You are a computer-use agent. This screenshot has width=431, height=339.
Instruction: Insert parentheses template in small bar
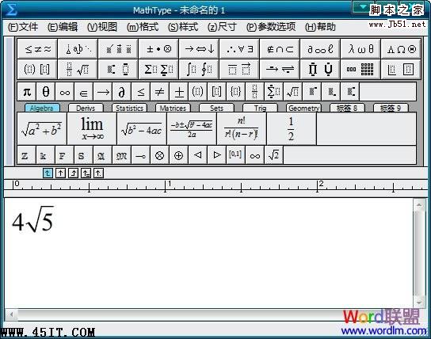pyautogui.click(x=198, y=92)
